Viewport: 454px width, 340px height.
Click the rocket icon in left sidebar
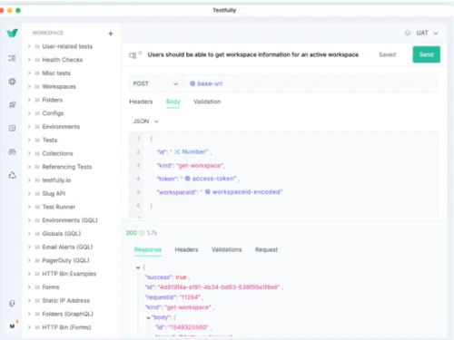[12, 104]
